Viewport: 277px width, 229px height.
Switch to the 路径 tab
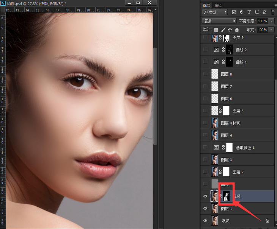click(218, 5)
